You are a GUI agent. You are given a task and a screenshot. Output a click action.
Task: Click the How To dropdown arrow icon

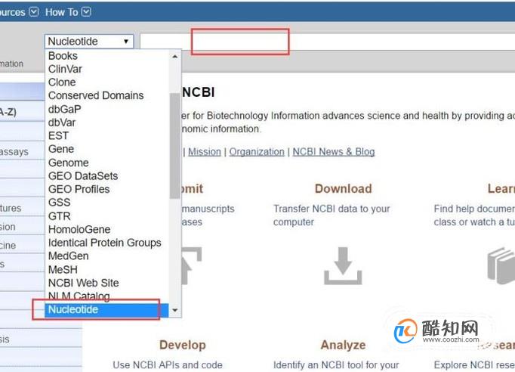86,12
